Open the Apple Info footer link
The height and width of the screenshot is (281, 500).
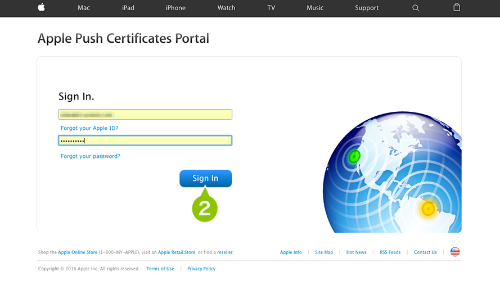(x=291, y=252)
